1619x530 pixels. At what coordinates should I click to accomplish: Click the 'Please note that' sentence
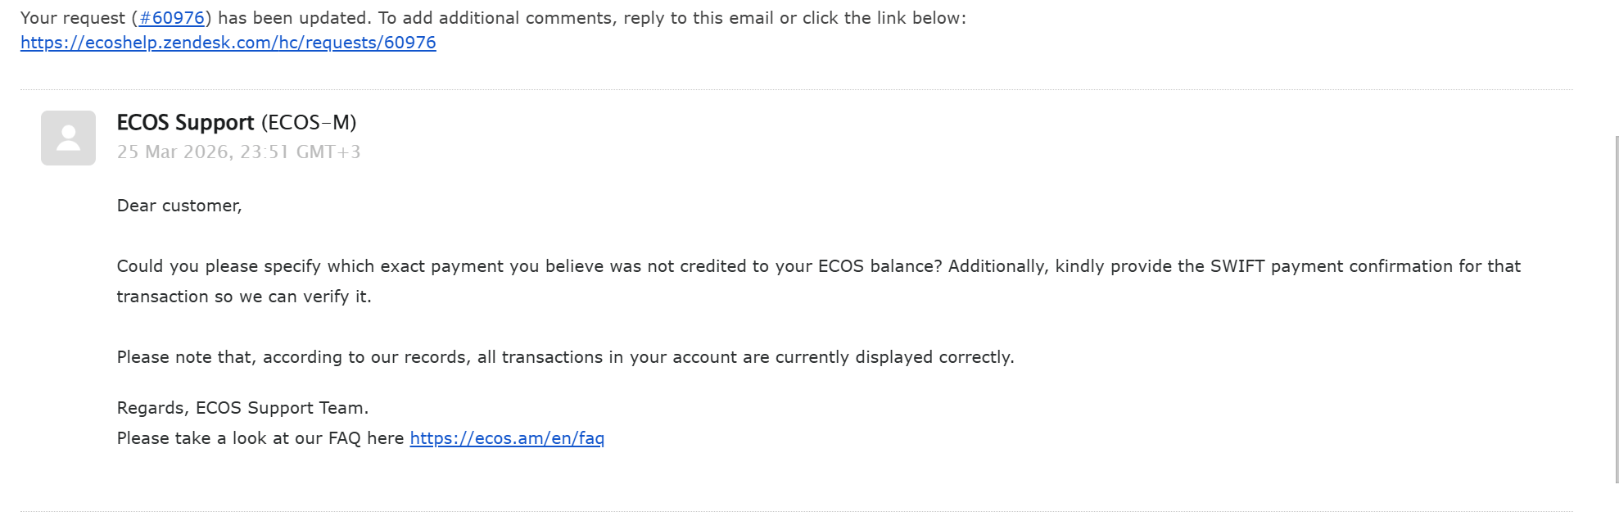click(565, 357)
